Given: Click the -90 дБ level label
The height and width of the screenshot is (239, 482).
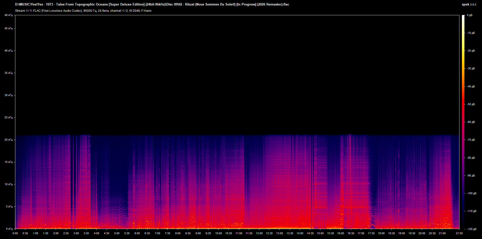Looking at the screenshot, I should [471, 176].
